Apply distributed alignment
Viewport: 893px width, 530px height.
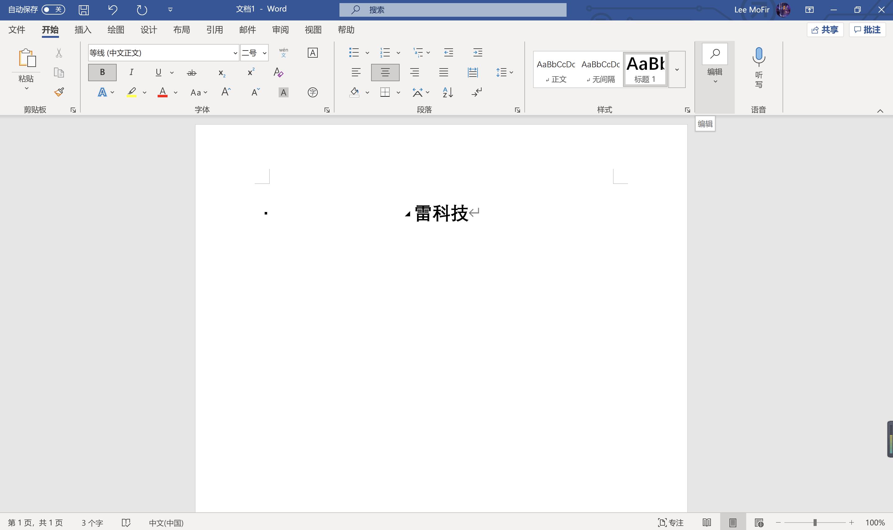tap(473, 73)
